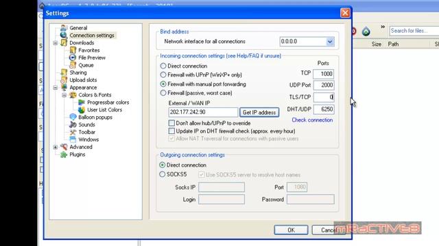Collapse the Downloads tree node
The height and width of the screenshot is (246, 439).
pyautogui.click(x=55, y=43)
